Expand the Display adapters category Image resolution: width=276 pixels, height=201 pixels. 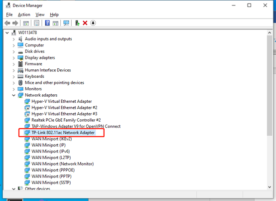(14, 58)
